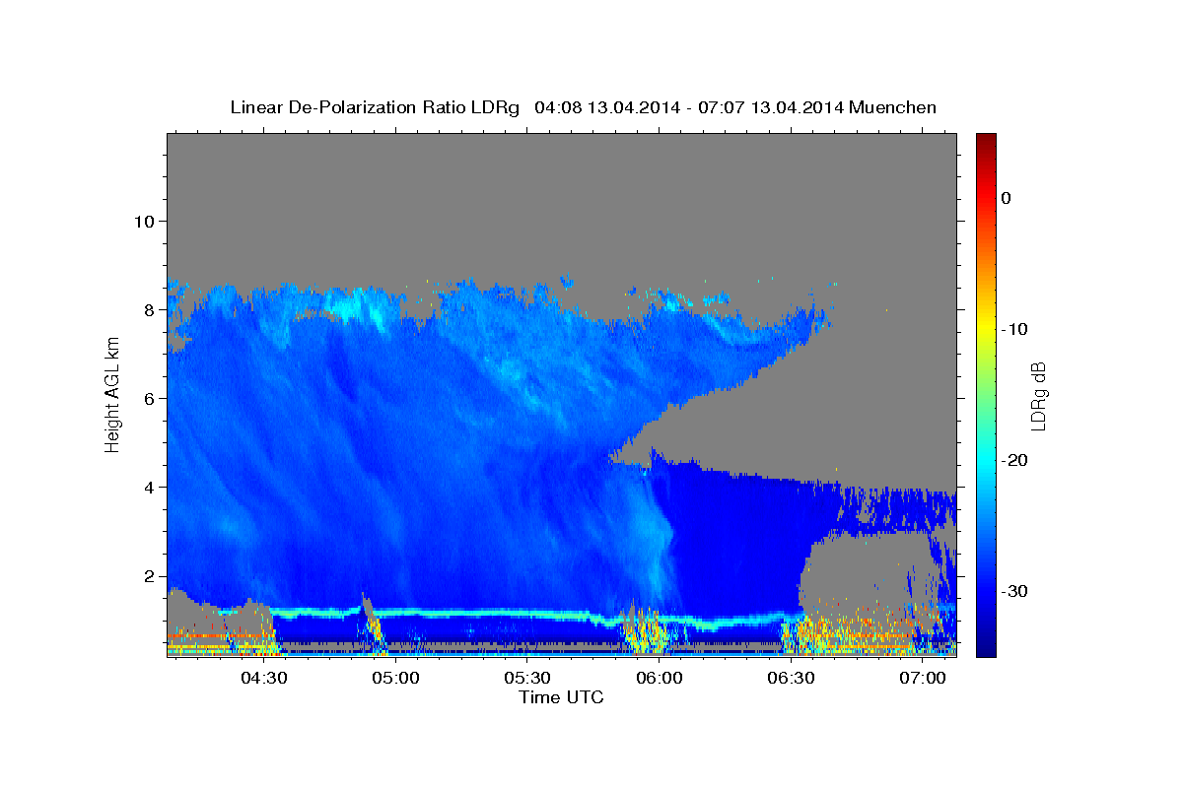This screenshot has height=788, width=1183.
Task: Select the 07:00 time tick label
Action: point(923,678)
